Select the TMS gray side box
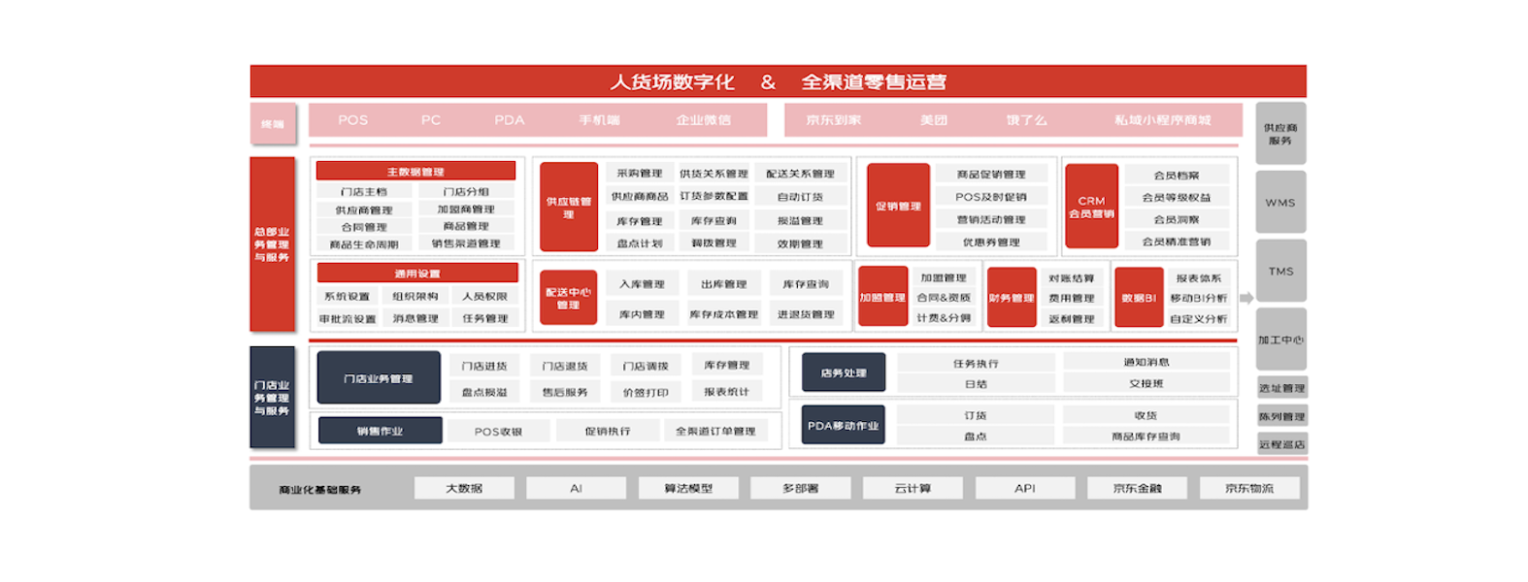The image size is (1528, 582). pos(1280,271)
